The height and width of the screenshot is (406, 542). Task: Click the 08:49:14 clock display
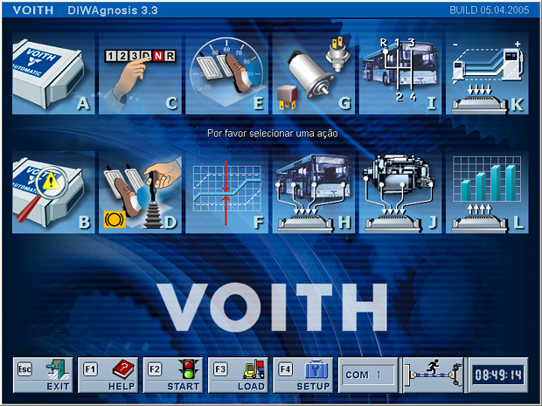(x=498, y=375)
